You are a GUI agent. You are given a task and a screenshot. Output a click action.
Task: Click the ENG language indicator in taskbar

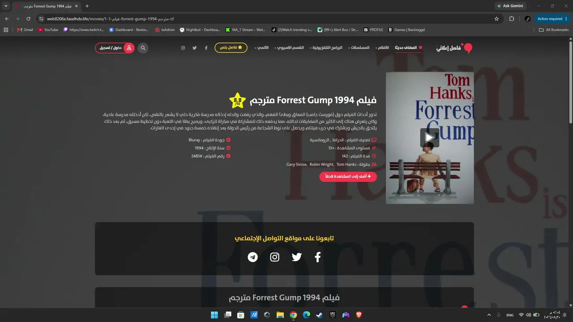tap(510, 315)
